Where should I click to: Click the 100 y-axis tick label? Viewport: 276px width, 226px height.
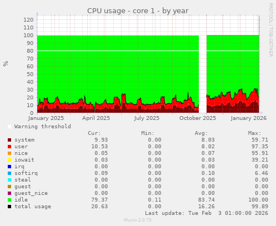point(28,35)
